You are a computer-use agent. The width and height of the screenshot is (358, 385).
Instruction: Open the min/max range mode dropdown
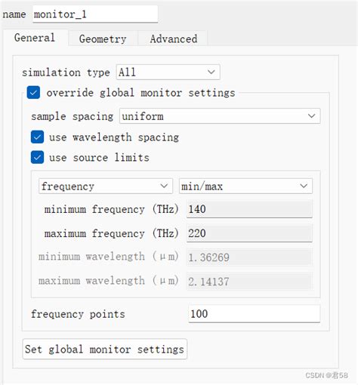(x=245, y=186)
